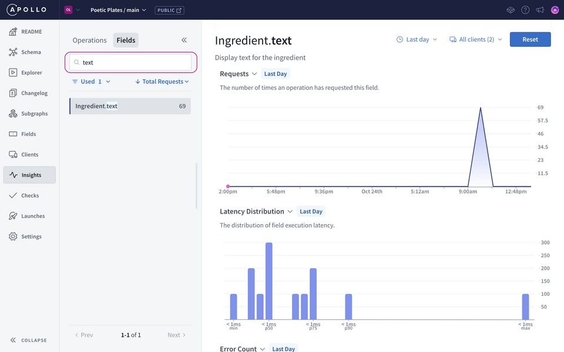
Task: Click the search magnifier icon
Action: click(76, 63)
